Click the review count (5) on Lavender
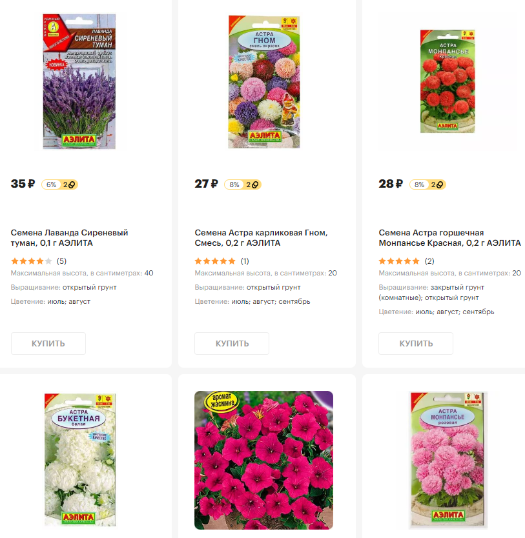Viewport: 525px width, 538px height. click(62, 261)
